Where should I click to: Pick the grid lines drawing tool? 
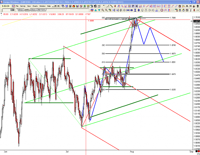click(130, 6)
